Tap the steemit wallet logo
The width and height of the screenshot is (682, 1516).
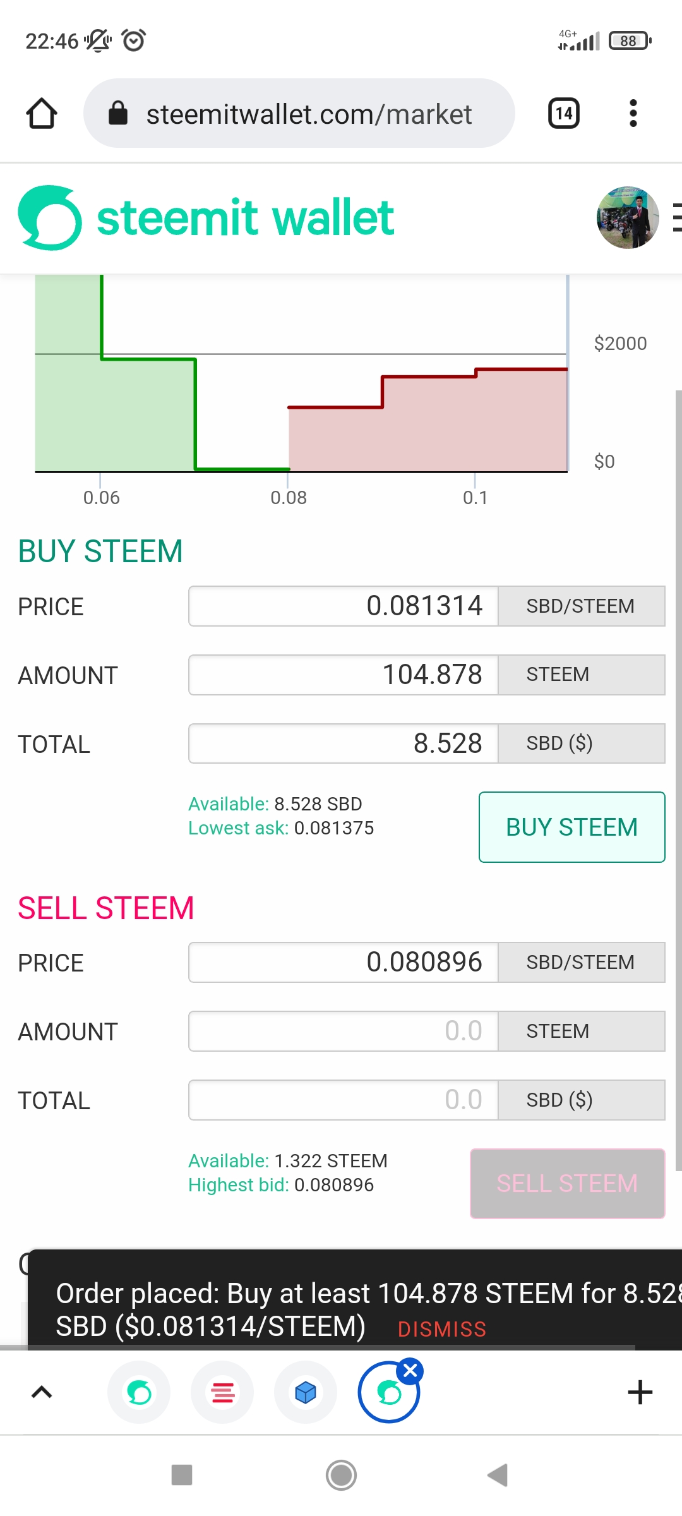click(x=206, y=218)
